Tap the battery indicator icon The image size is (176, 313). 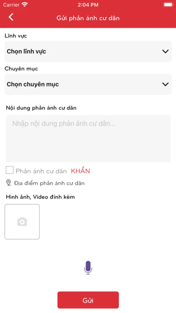pos(168,5)
